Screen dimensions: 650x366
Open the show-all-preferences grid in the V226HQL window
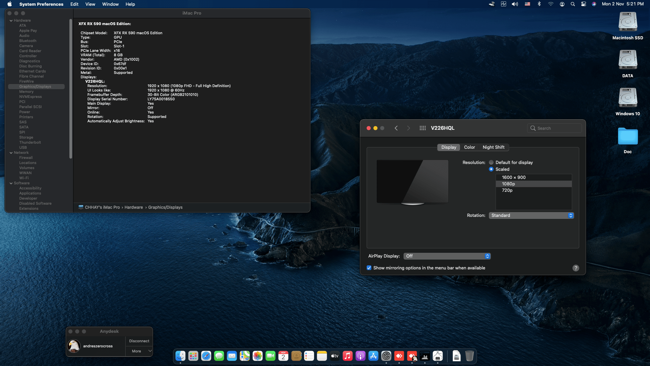click(x=422, y=128)
